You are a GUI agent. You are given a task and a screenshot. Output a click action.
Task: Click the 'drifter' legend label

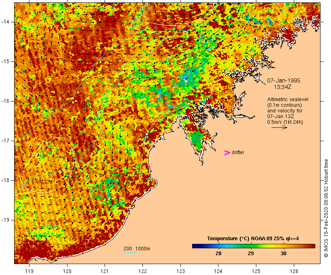(238, 152)
